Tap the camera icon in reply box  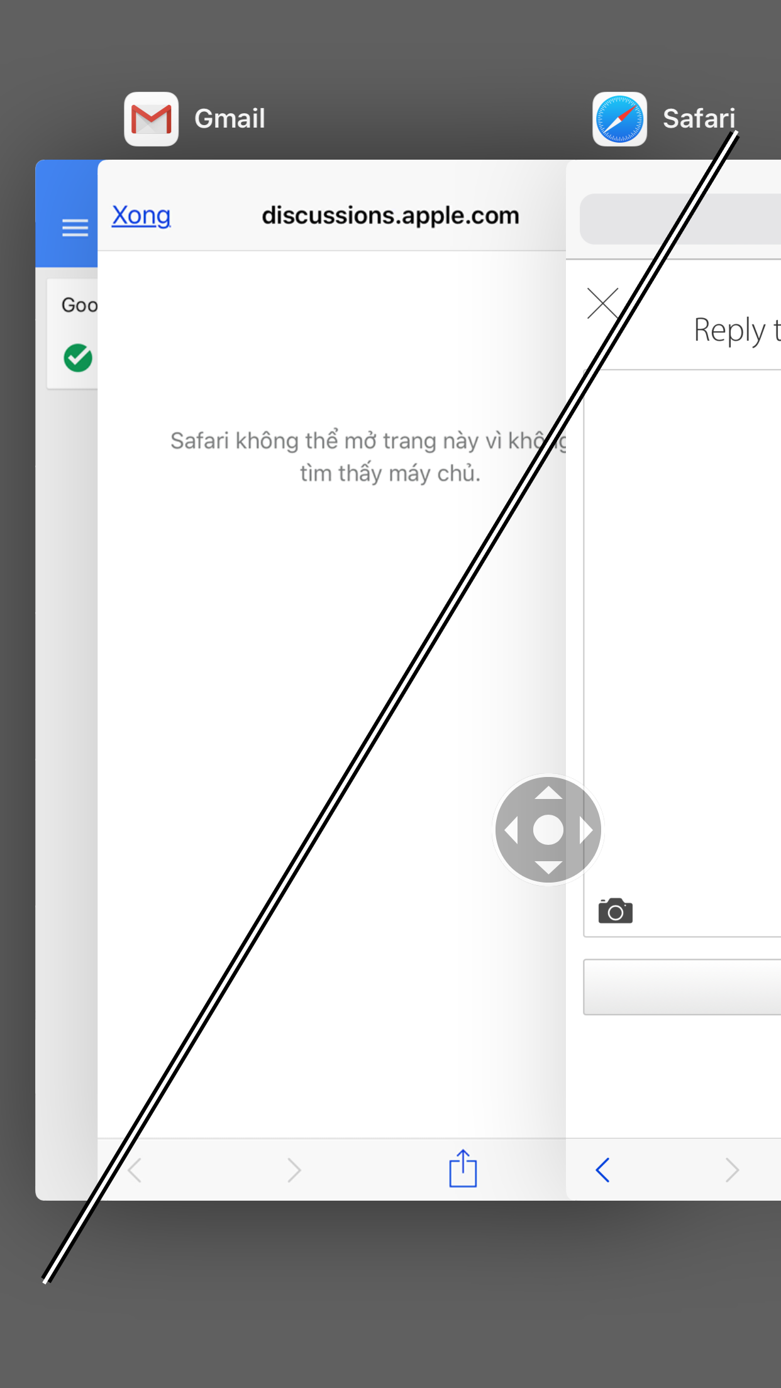(x=616, y=911)
